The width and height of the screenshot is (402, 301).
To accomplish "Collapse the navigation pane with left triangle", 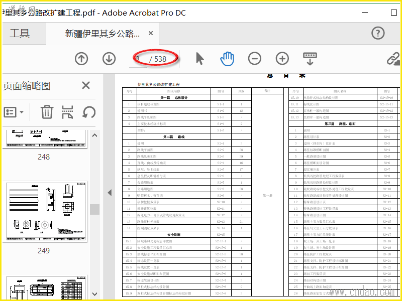I will click(110, 193).
